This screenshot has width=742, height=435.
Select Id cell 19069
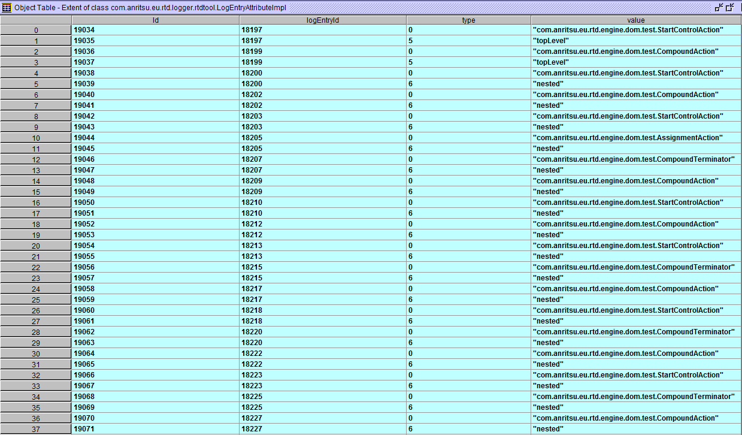click(156, 407)
